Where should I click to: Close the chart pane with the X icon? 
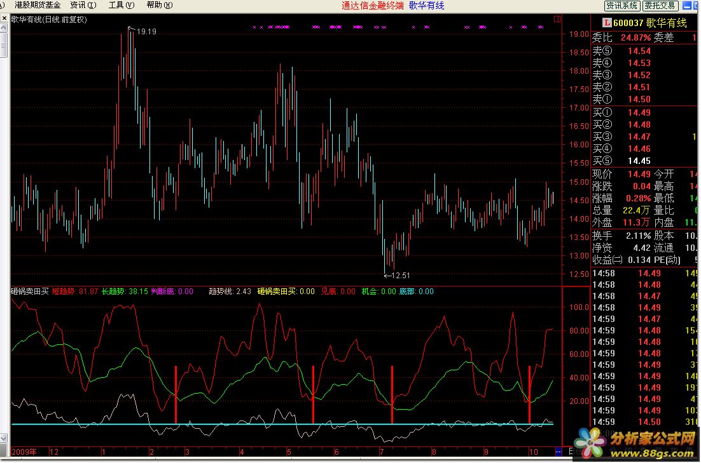(x=4, y=18)
